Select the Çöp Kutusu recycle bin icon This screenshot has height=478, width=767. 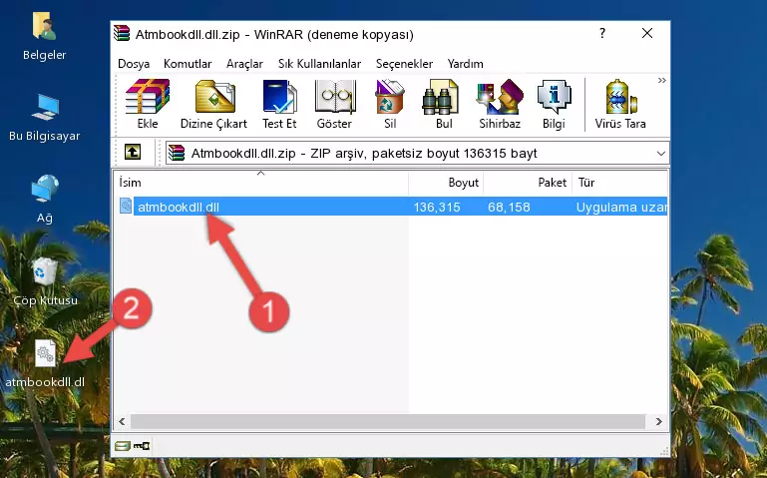(45, 280)
